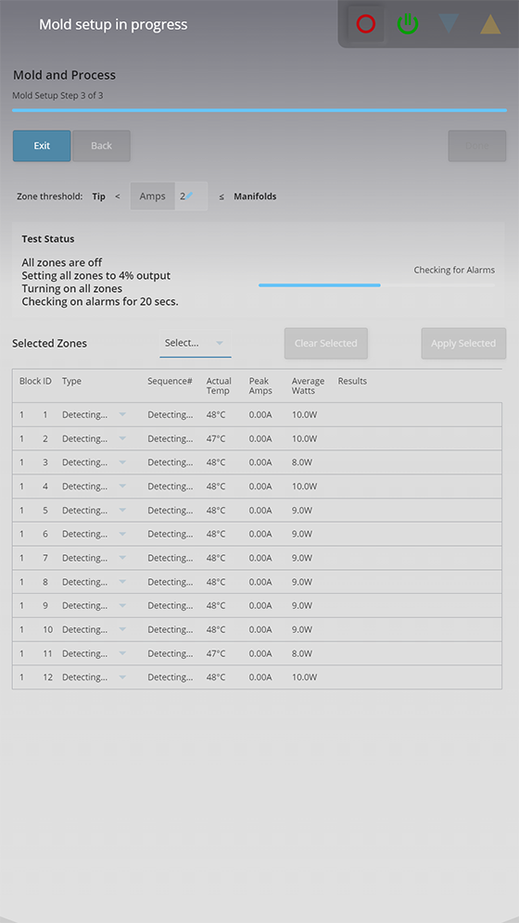Click the green power icon

(407, 24)
